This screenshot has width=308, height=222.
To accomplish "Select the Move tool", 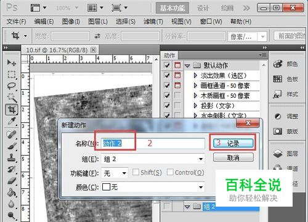I will [11, 63].
